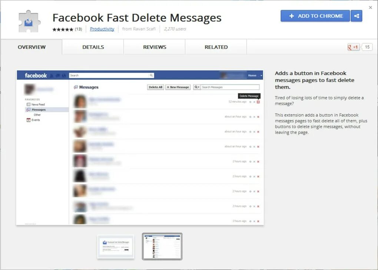The width and height of the screenshot is (378, 270).
Task: Click the puzzle-piece extension icon
Action: point(29,21)
